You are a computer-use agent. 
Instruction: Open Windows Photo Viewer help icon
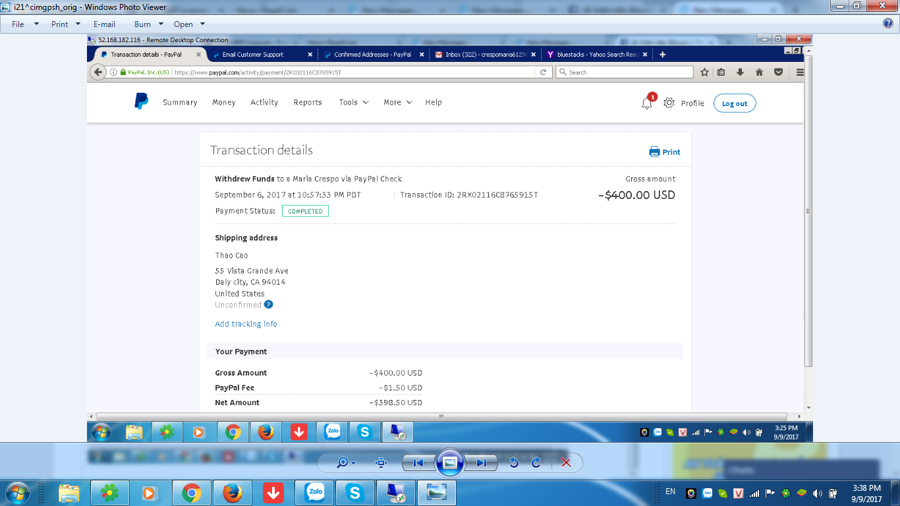[x=888, y=24]
